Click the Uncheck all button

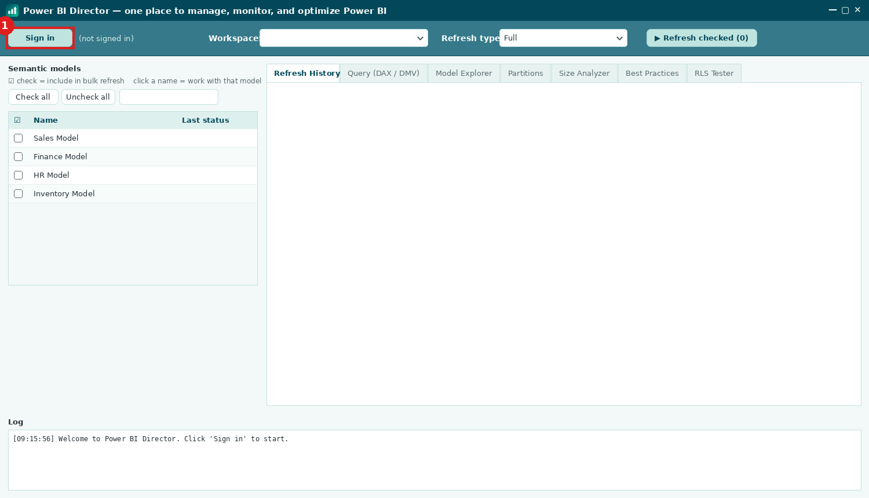coord(88,97)
